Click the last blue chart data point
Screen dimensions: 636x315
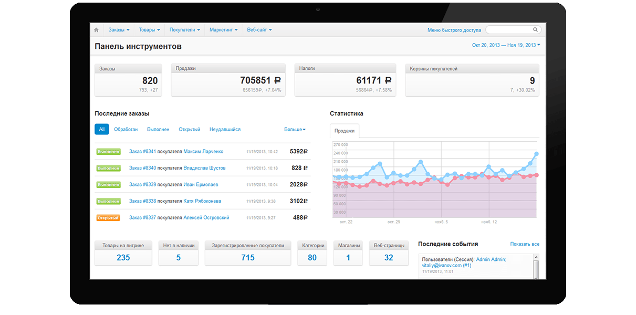pyautogui.click(x=536, y=154)
